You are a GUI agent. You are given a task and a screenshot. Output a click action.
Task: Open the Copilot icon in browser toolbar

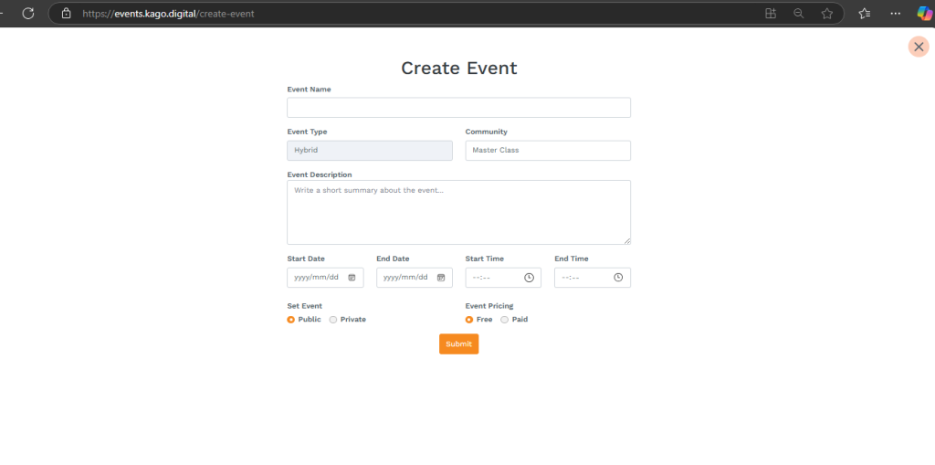[x=924, y=14]
